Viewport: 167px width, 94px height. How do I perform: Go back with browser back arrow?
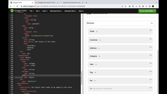point(11,6)
